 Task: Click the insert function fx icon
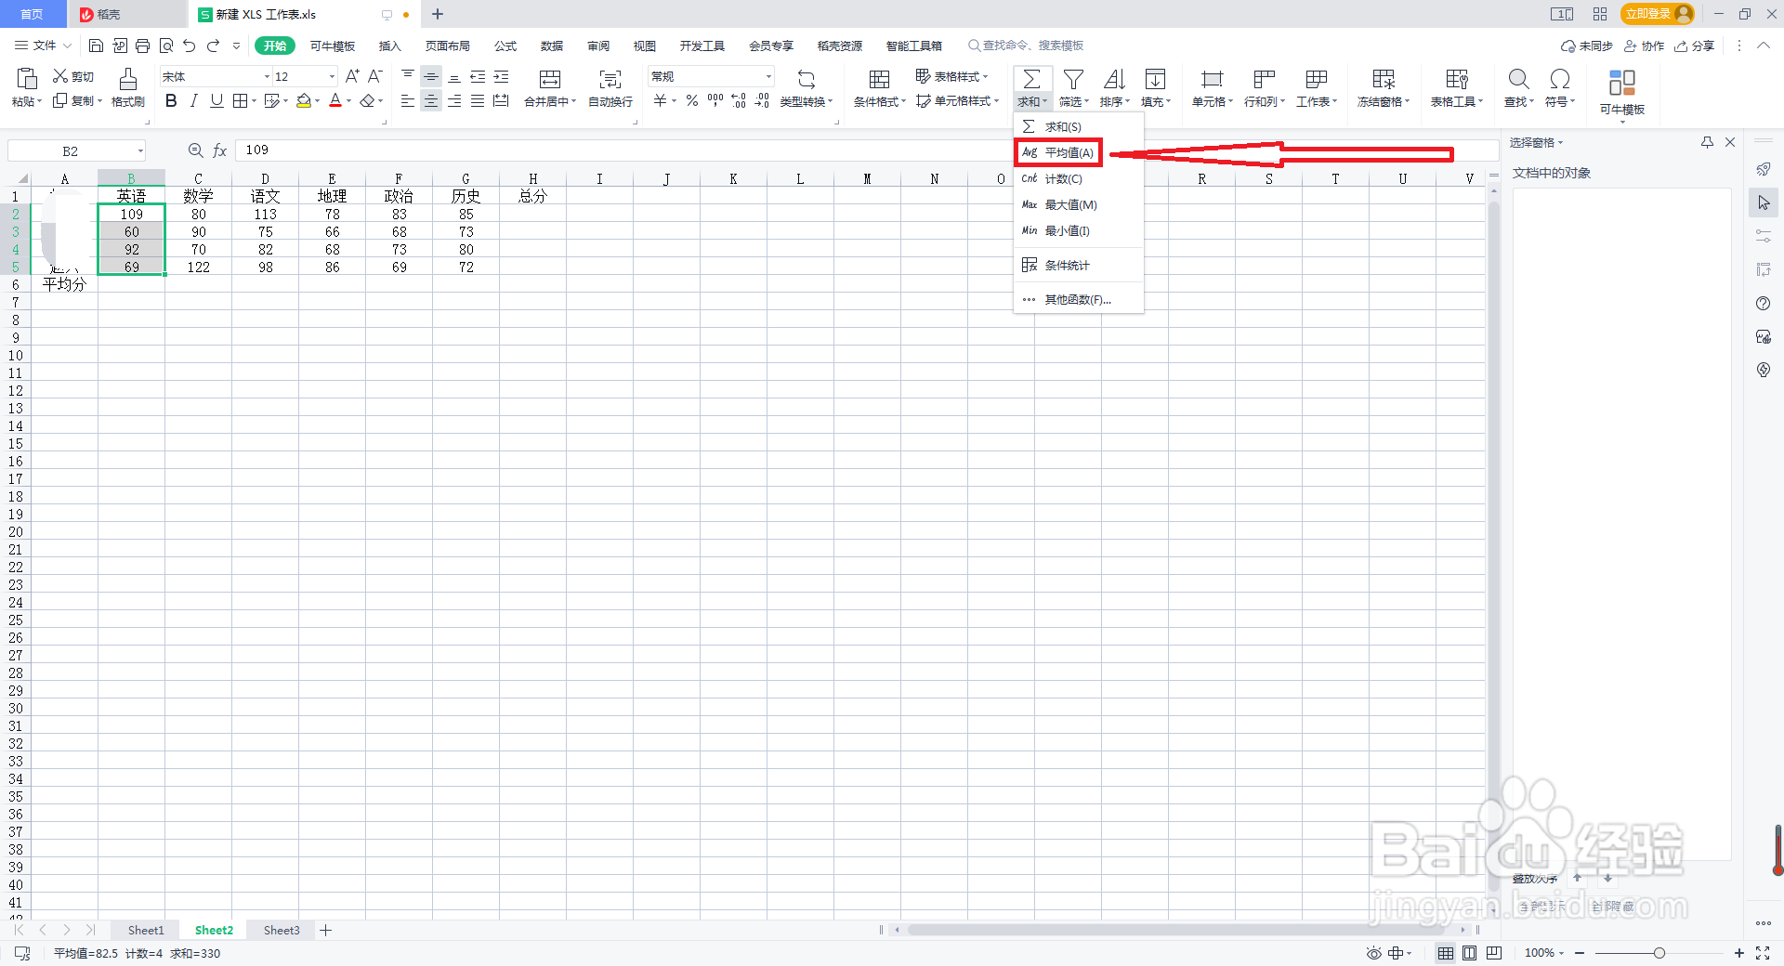coord(220,150)
